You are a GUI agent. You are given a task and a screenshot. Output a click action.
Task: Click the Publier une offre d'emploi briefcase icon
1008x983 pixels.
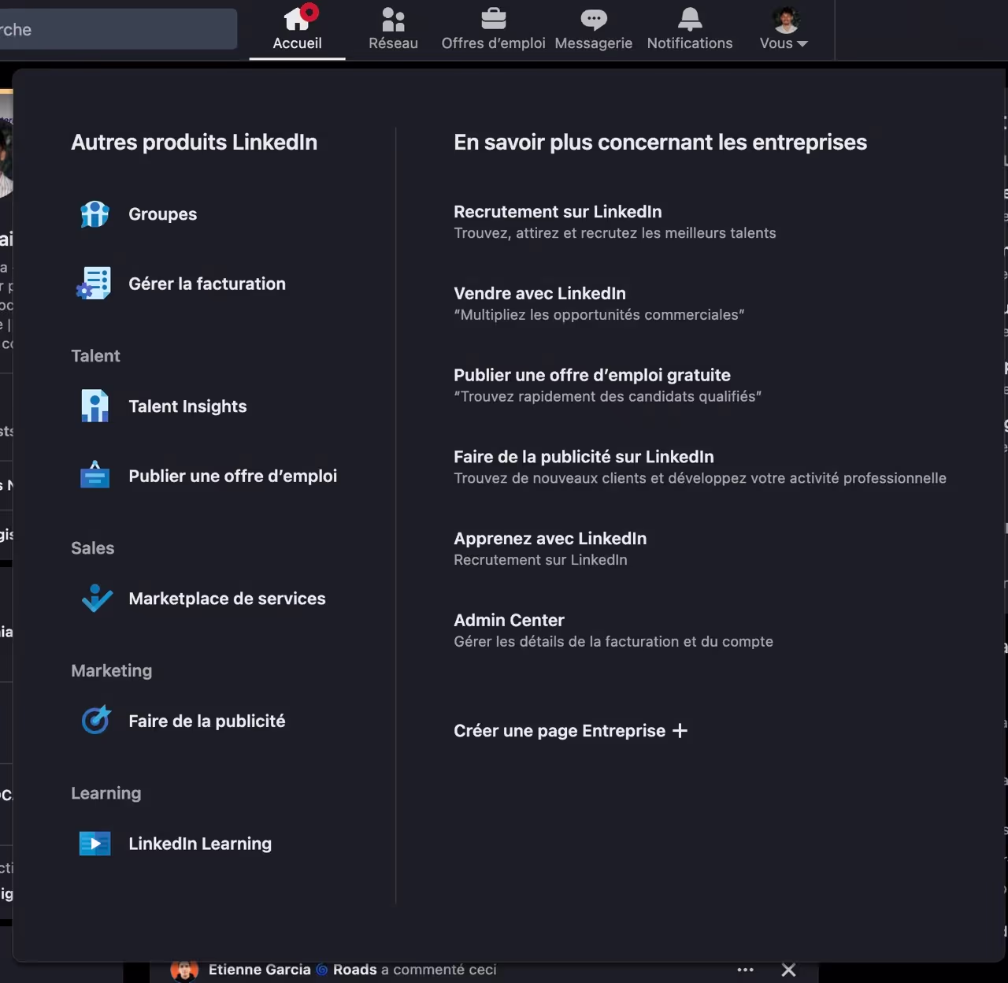point(95,475)
